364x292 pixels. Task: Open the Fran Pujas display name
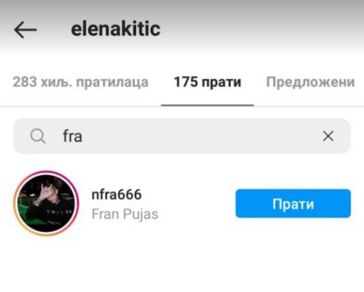click(125, 214)
